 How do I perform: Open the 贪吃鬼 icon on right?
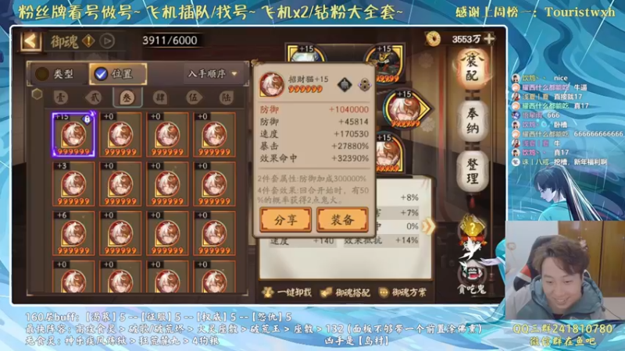pyautogui.click(x=472, y=280)
